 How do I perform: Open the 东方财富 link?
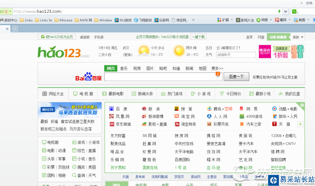[118, 136]
